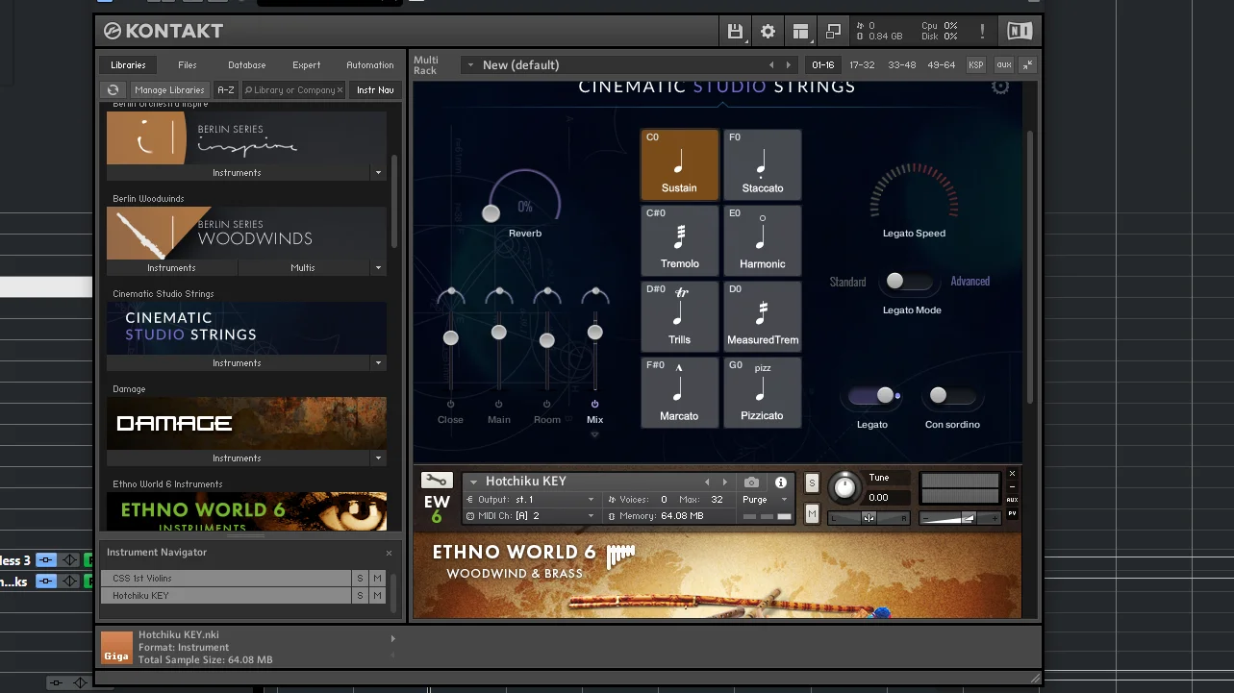This screenshot has width=1234, height=693.
Task: Show rack page 33-48
Action: 902,65
